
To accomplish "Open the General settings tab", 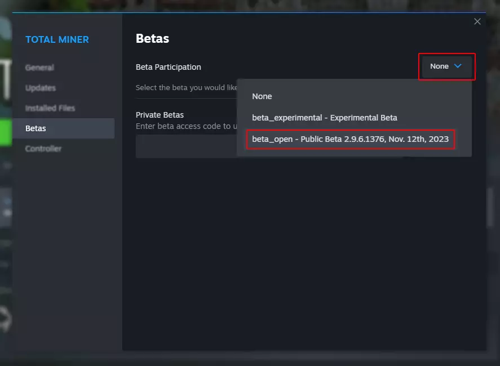I will pyautogui.click(x=39, y=68).
